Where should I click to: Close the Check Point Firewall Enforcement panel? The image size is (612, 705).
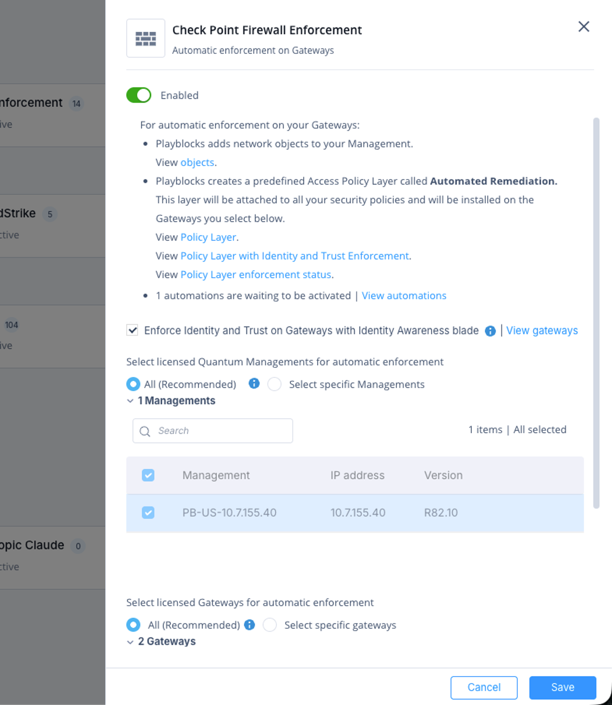pos(584,26)
